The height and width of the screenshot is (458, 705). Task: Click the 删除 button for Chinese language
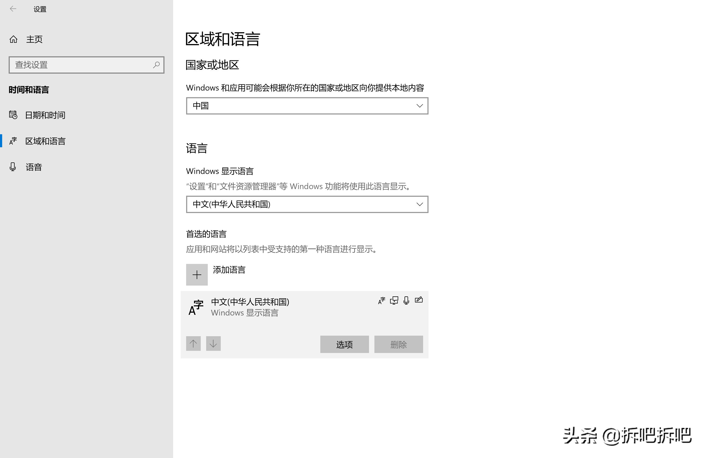[398, 344]
